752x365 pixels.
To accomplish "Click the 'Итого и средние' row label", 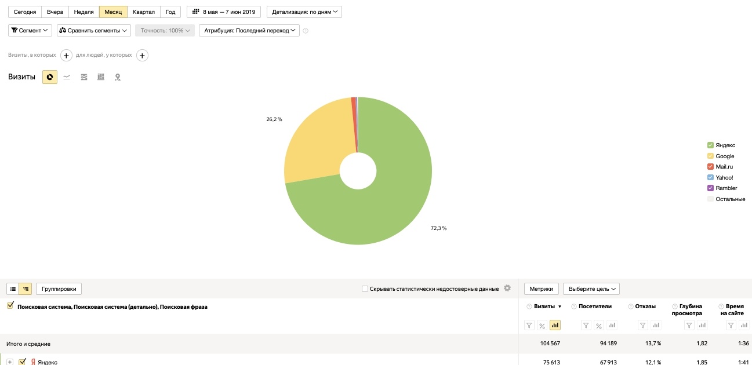I will pos(28,344).
